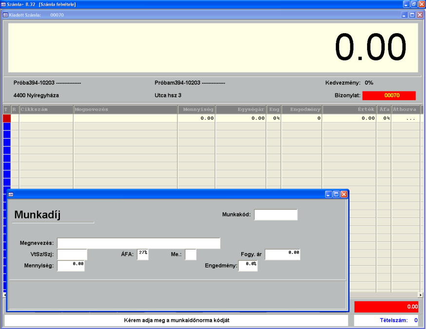This screenshot has height=329, width=426.
Task: Minimize the Munkadíj dialog window
Action: pos(329,194)
